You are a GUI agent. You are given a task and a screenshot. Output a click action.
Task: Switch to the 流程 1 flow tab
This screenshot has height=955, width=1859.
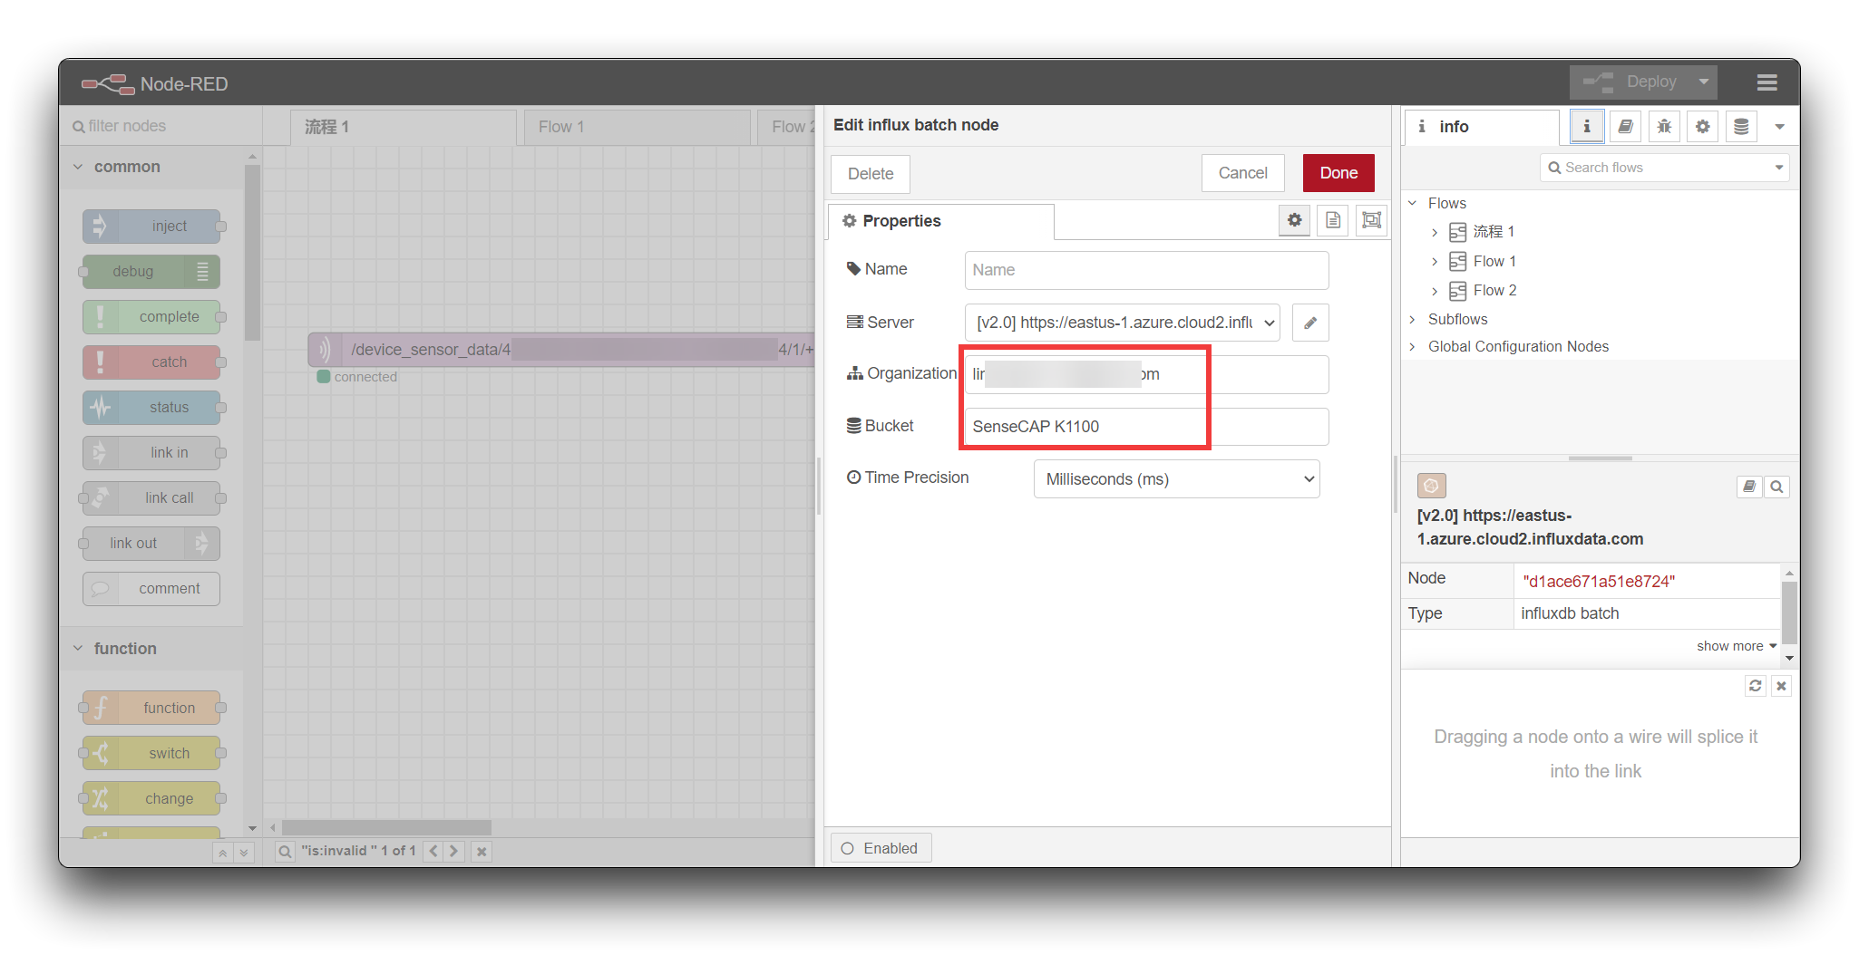[x=404, y=128]
